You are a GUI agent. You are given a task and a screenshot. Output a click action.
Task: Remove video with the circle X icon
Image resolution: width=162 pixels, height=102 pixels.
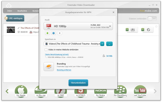click(156, 26)
